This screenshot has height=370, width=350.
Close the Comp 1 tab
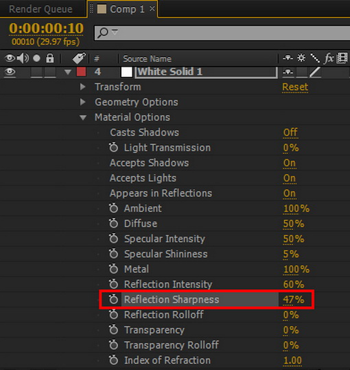click(x=152, y=9)
